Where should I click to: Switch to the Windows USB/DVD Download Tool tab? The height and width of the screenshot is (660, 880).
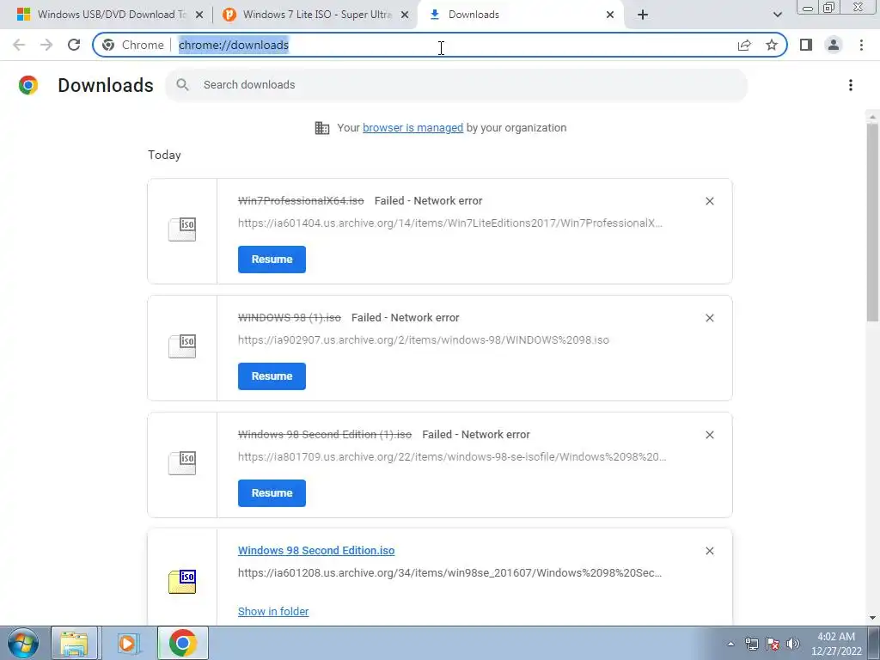(x=111, y=15)
